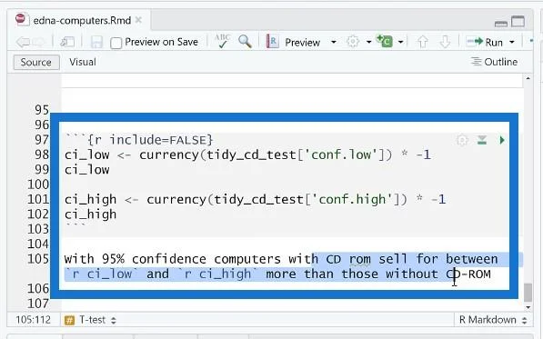Go back to previous source location
Screen dimensions: 543x339
[23, 42]
